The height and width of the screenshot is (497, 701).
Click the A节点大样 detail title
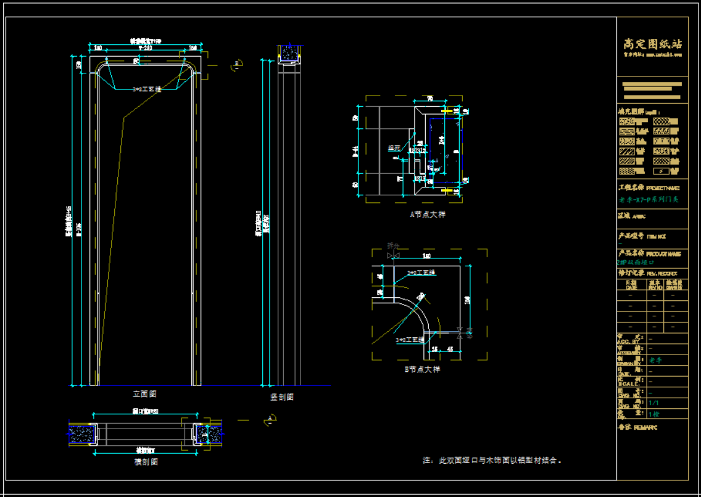click(428, 215)
